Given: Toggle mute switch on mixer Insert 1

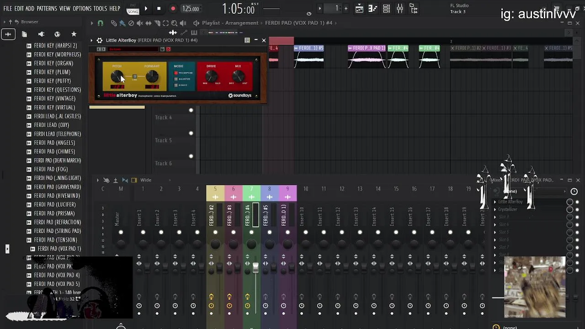Looking at the screenshot, I should click(143, 233).
